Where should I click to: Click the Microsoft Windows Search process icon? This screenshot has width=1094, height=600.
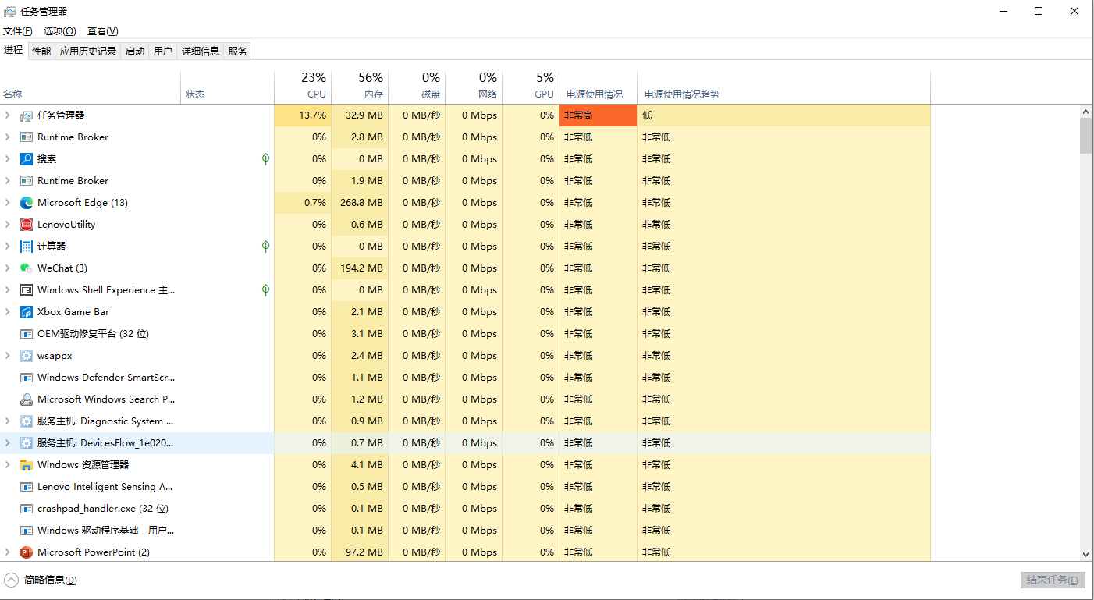coord(27,399)
